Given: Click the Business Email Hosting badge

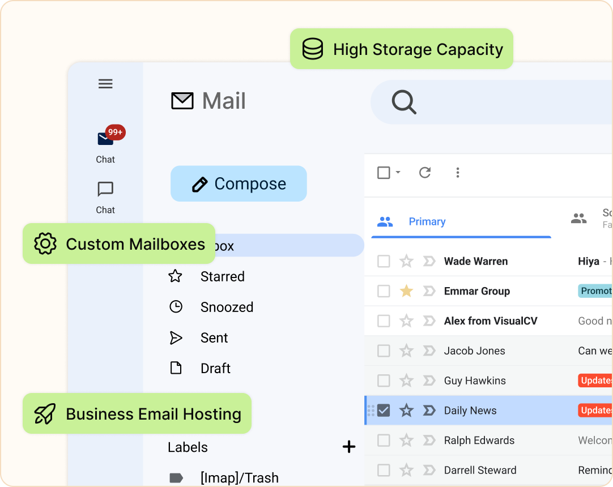Looking at the screenshot, I should 137,413.
